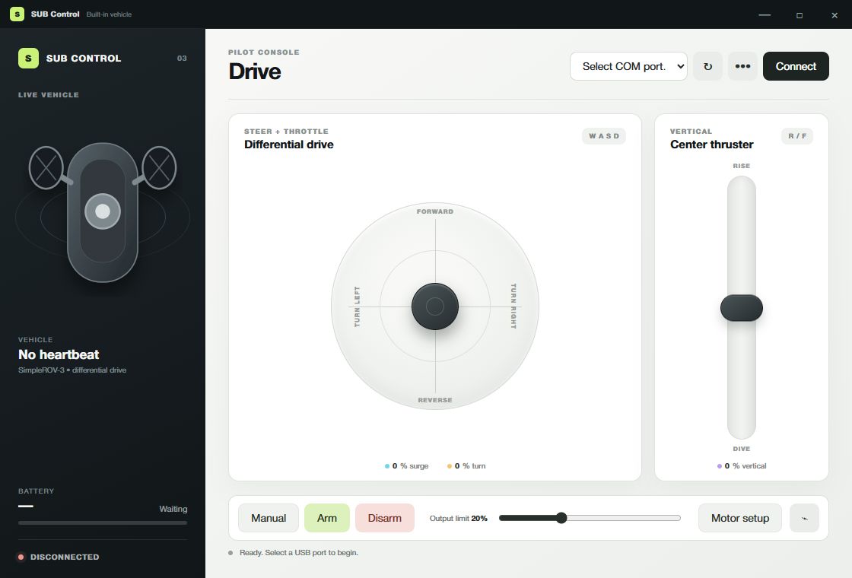Open Motor setup

coord(740,518)
